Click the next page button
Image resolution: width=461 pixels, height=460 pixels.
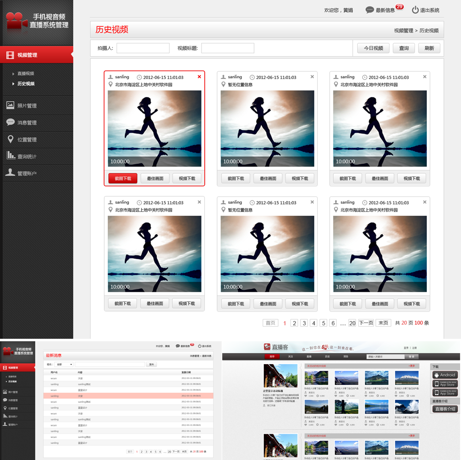366,323
